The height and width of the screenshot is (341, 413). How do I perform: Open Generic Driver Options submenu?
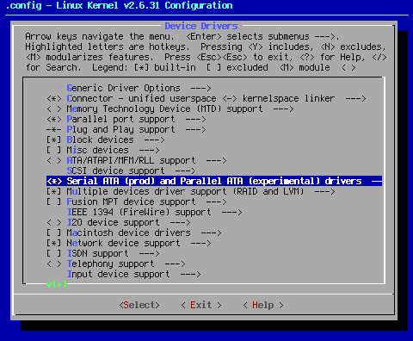139,88
